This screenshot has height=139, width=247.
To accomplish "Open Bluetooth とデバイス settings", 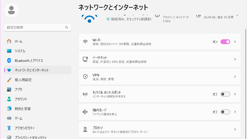I will click(x=38, y=61).
